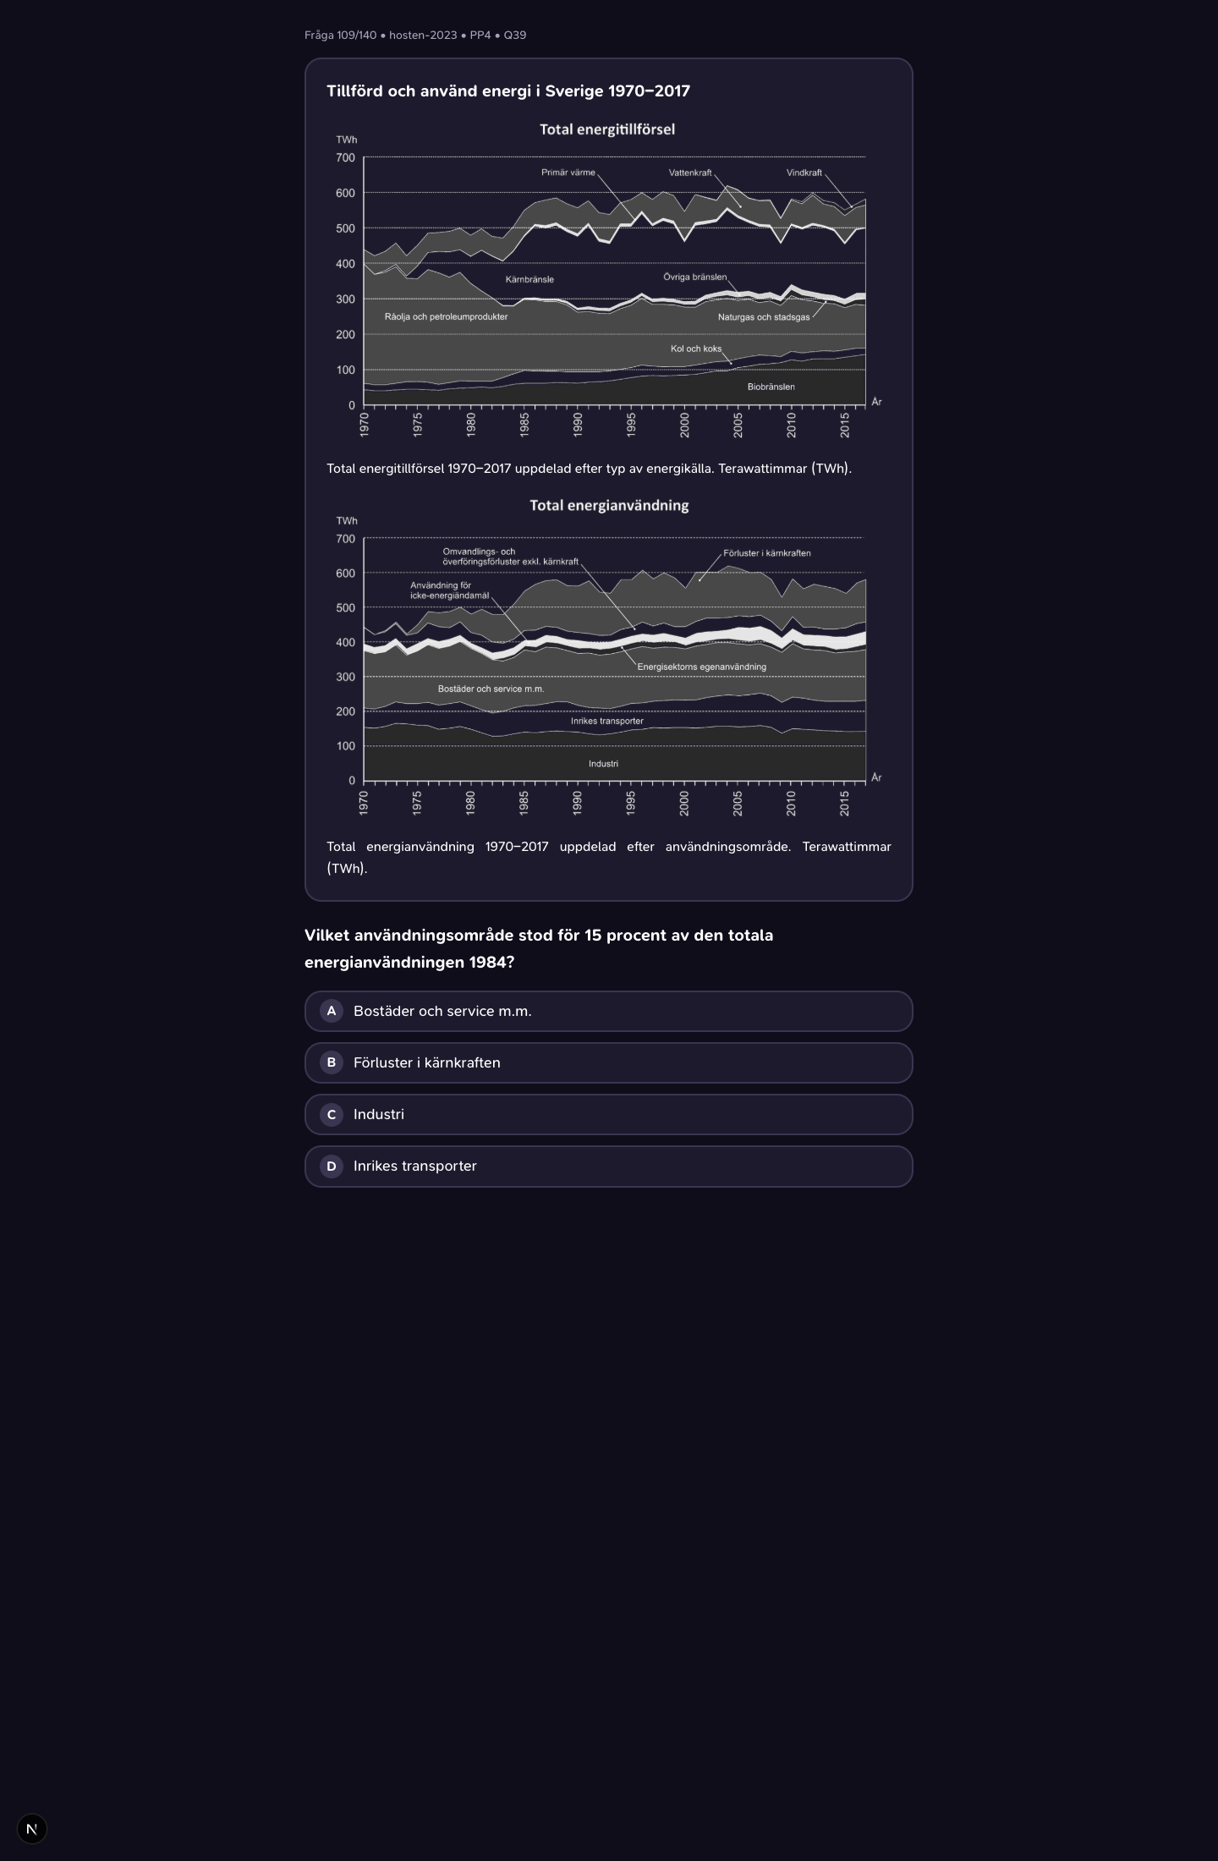
Task: Click the circular A letter badge
Action: pyautogui.click(x=332, y=1011)
